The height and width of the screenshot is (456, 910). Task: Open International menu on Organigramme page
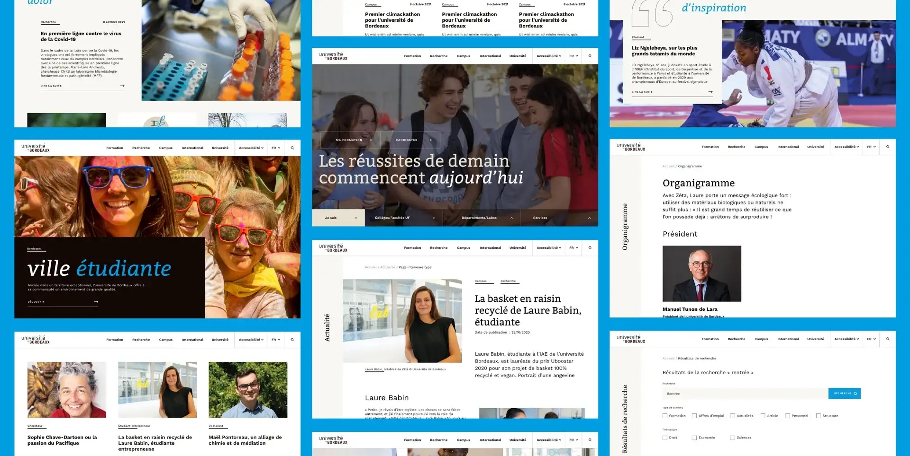pyautogui.click(x=788, y=147)
